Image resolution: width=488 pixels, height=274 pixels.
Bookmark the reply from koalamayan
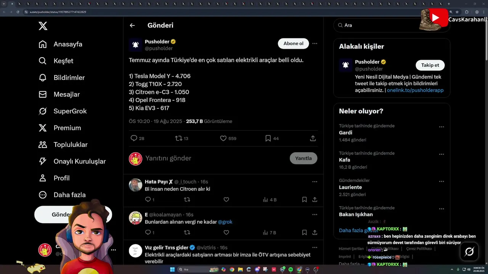tap(304, 232)
